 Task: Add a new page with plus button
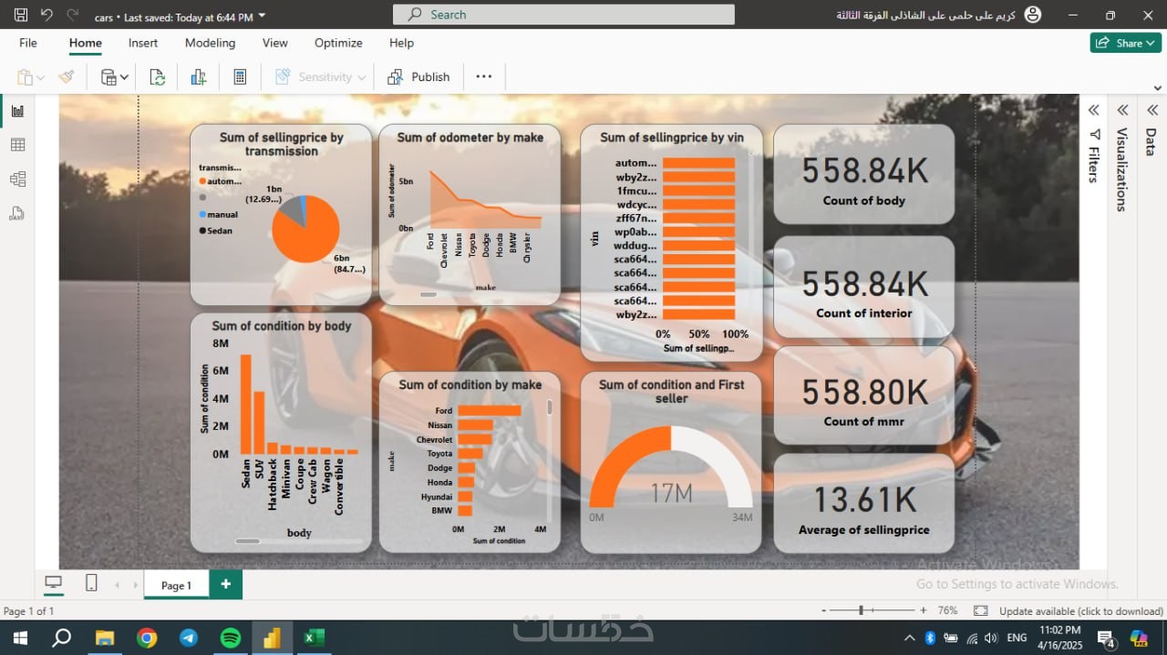coord(225,584)
